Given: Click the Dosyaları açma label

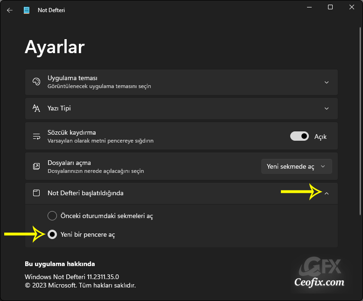Looking at the screenshot, I should 69,163.
